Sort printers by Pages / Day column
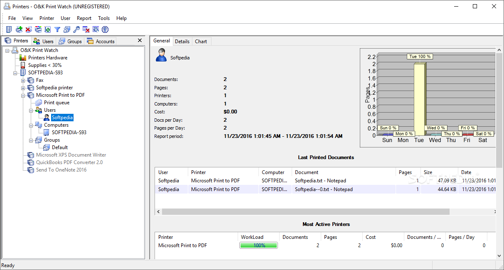 pyautogui.click(x=466, y=237)
